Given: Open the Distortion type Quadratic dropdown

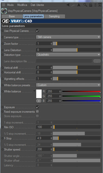Looking at the screenshot, I should pos(68,55).
